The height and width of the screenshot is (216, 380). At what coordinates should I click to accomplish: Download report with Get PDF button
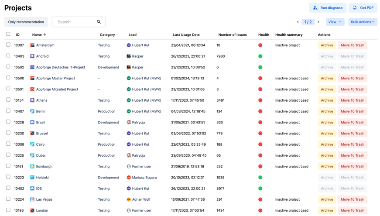tap(363, 8)
